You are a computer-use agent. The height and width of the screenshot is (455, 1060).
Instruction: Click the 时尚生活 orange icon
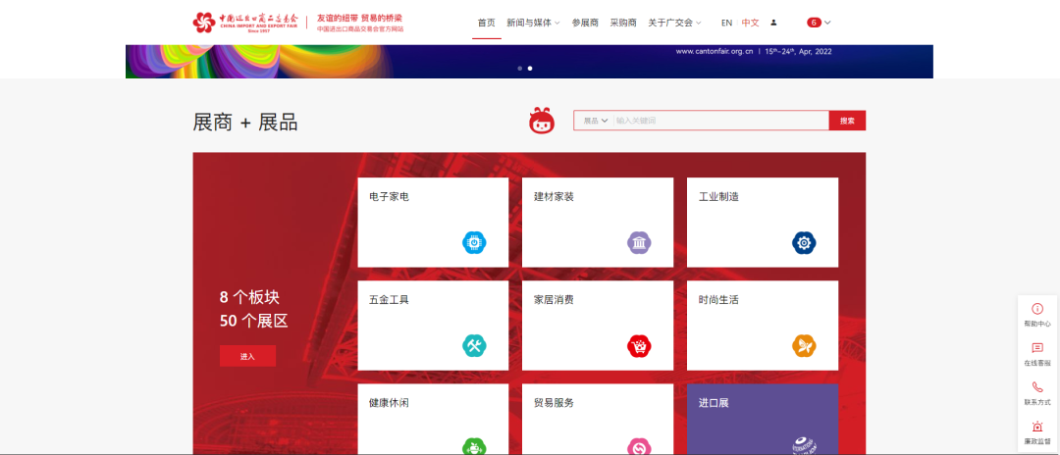click(804, 345)
